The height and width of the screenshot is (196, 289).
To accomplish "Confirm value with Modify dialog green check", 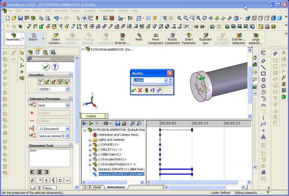I will click(134, 90).
